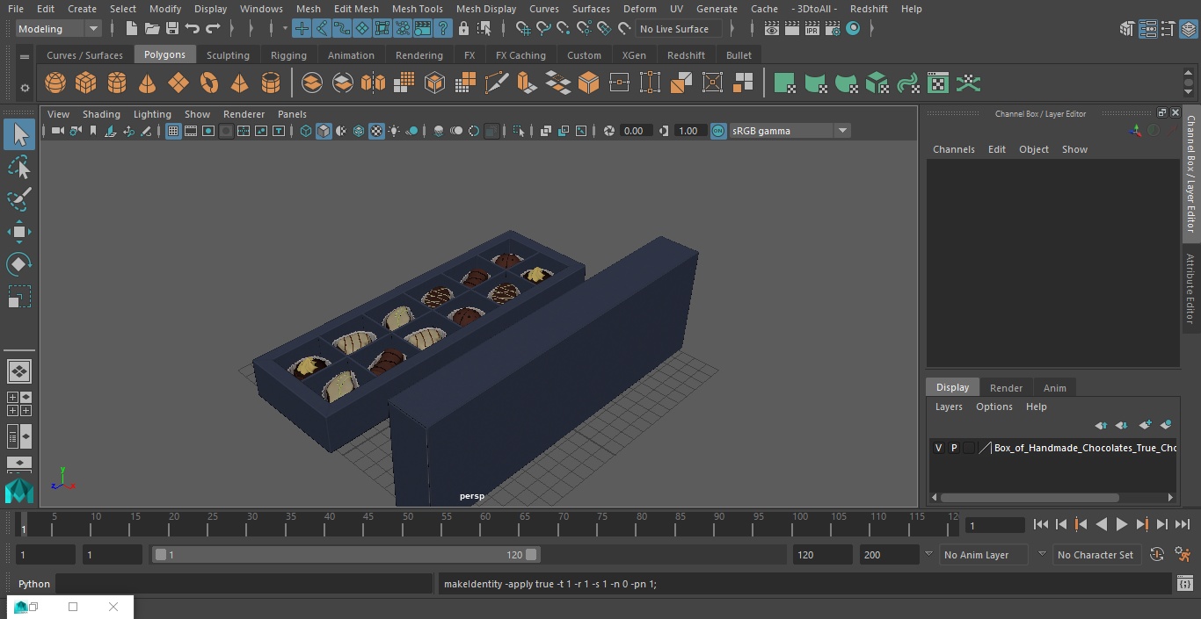Create a polygon pyramid from the shelf
1201x619 pixels.
239,83
